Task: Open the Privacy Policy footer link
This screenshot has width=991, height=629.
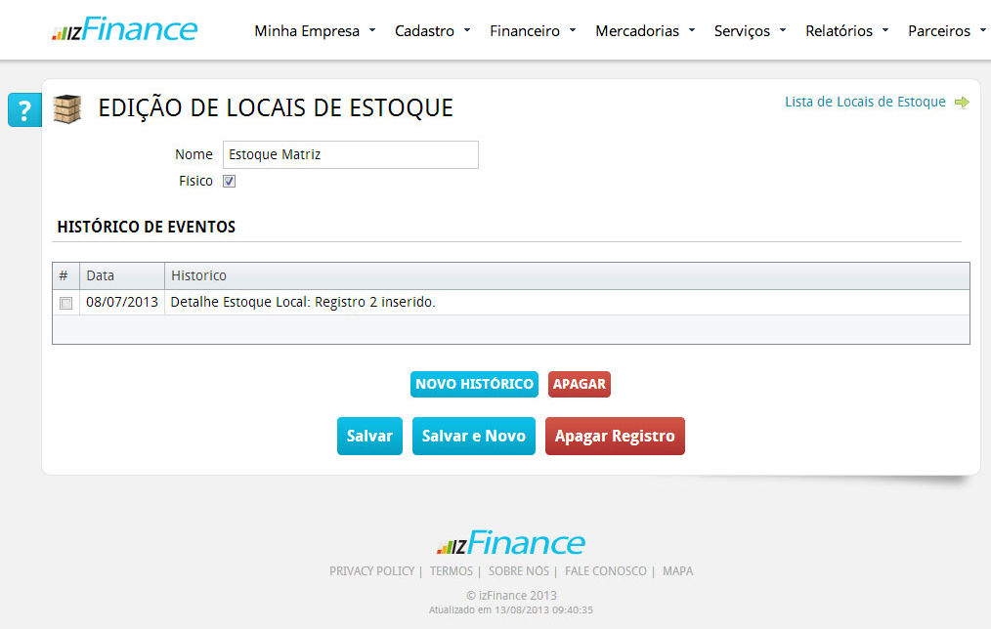Action: [371, 571]
